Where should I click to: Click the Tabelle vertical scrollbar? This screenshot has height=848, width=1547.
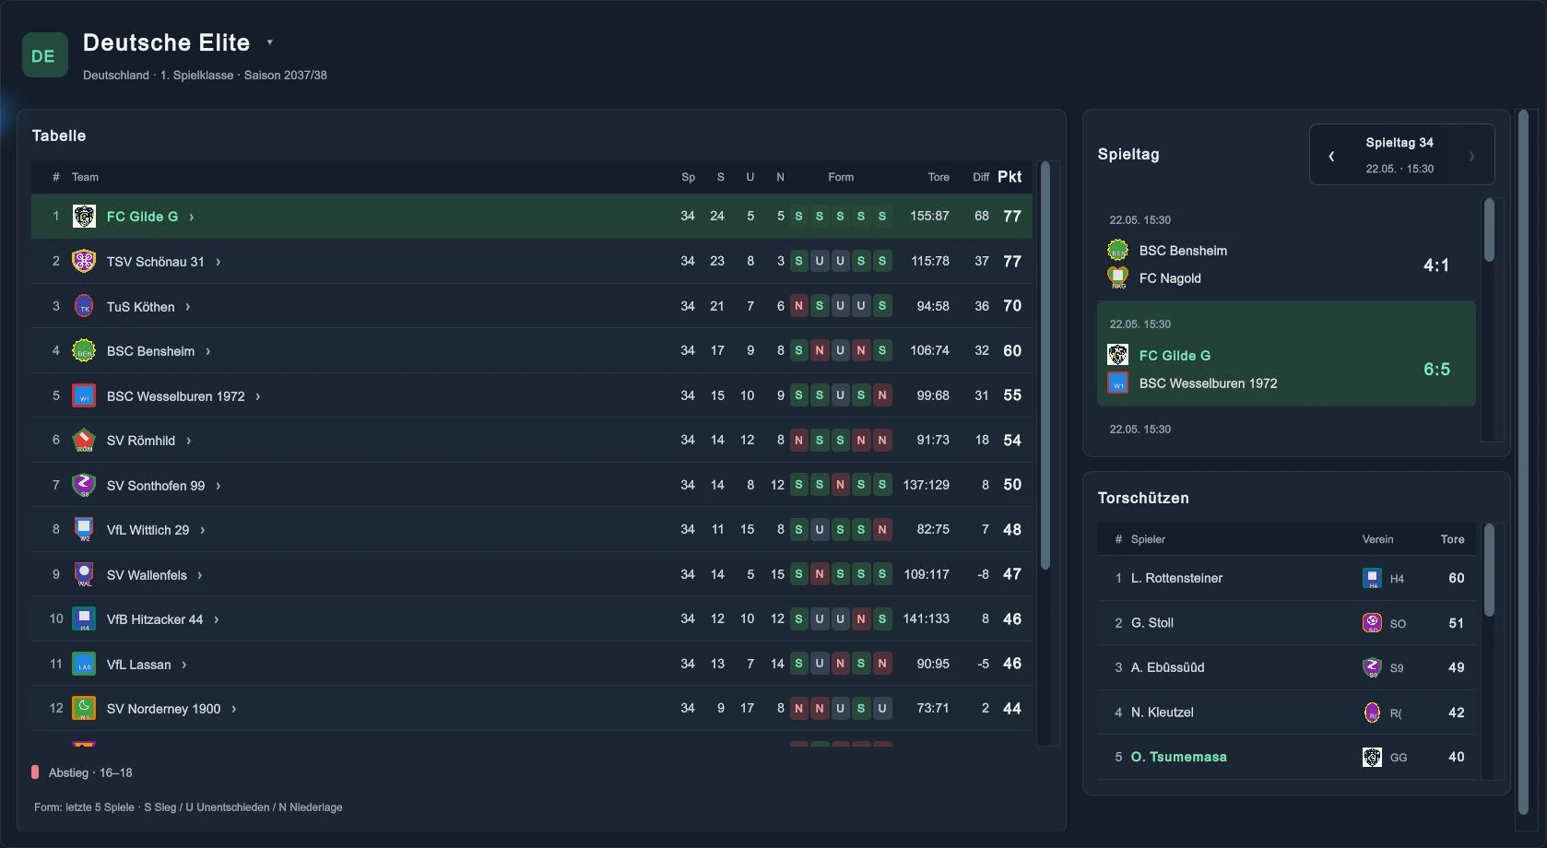coord(1045,366)
